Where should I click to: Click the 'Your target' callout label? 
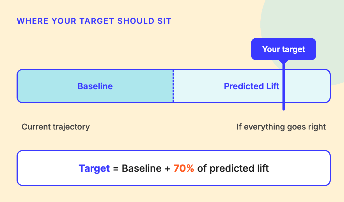283,49
